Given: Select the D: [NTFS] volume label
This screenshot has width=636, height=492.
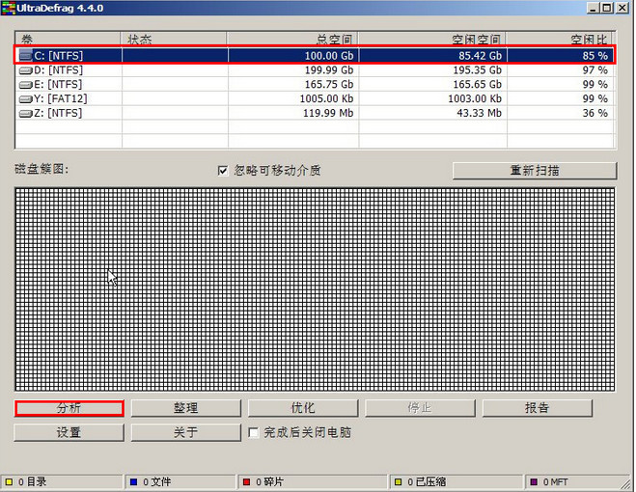Looking at the screenshot, I should pos(59,70).
